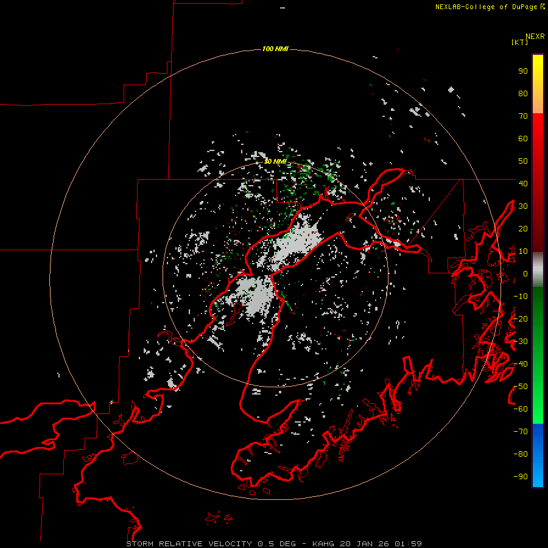
Task: Click the STORM RELATIVE VELOCITY product title
Action: coord(189,544)
